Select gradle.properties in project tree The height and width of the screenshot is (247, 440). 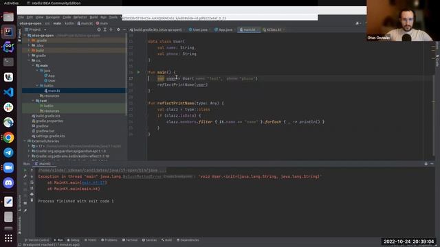(47, 121)
